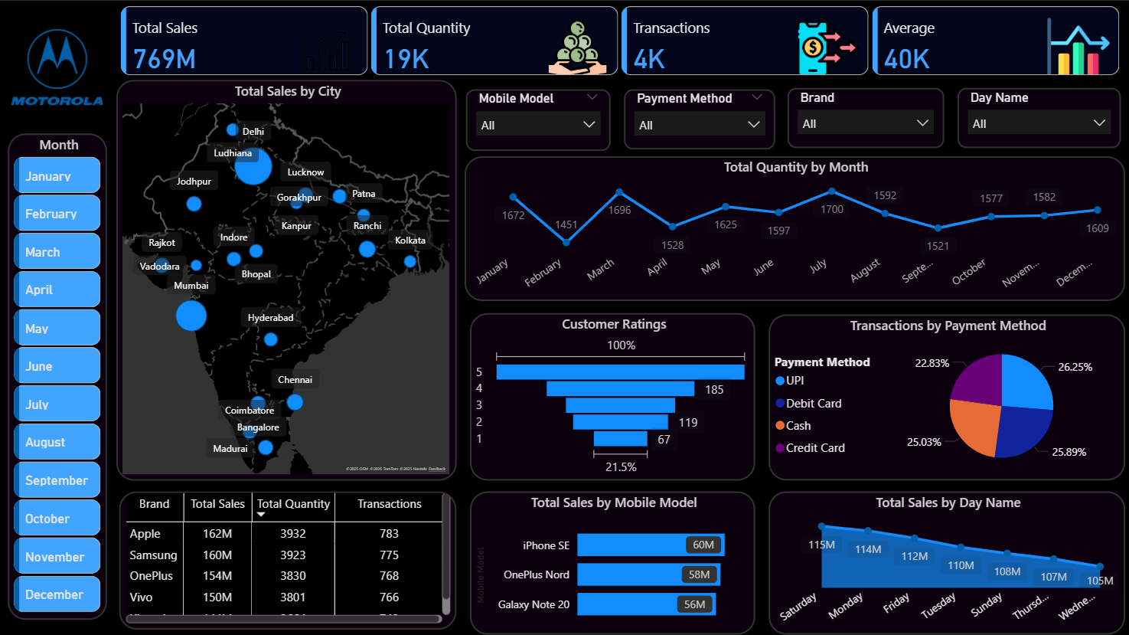Screen dimensions: 1129x635
Task: Click the sort arrow under Total Quantity column
Action: pos(261,515)
